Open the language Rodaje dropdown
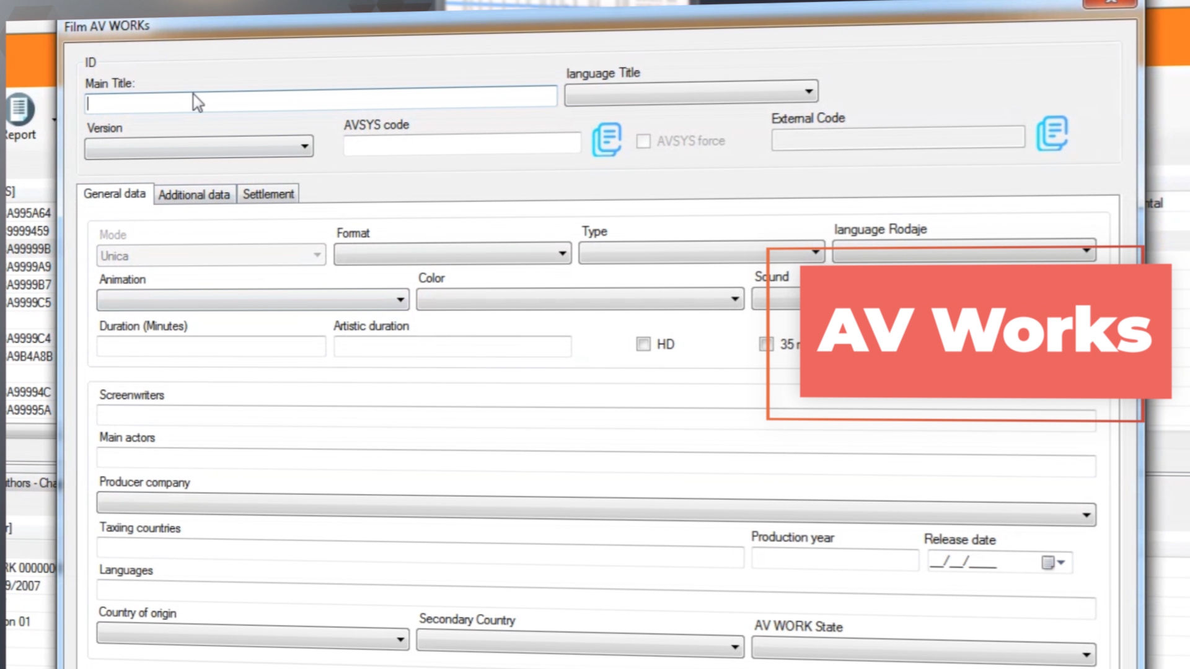Viewport: 1190px width, 669px height. [x=964, y=250]
